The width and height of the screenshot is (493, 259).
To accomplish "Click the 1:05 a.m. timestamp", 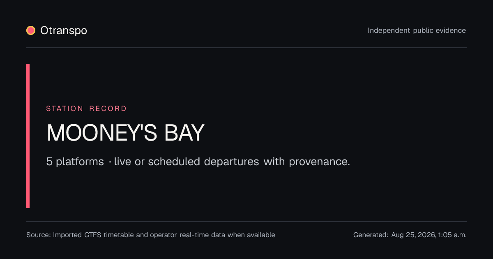I will coord(452,235).
